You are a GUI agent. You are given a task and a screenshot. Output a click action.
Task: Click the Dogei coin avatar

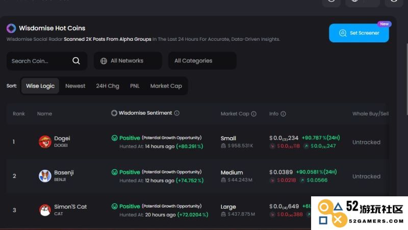pyautogui.click(x=45, y=142)
